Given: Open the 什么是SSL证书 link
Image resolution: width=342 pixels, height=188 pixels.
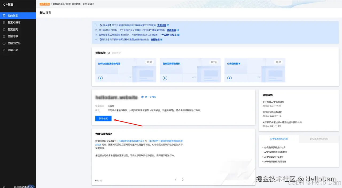Looking at the screenshot, I should (169, 35).
